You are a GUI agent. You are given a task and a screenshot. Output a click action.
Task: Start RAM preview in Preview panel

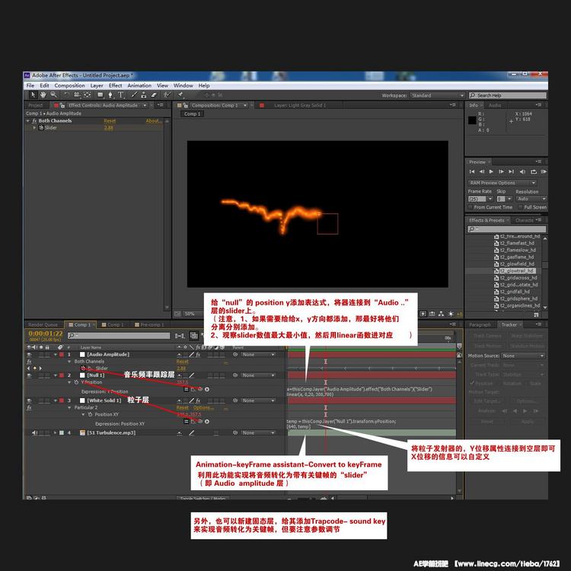(x=544, y=171)
